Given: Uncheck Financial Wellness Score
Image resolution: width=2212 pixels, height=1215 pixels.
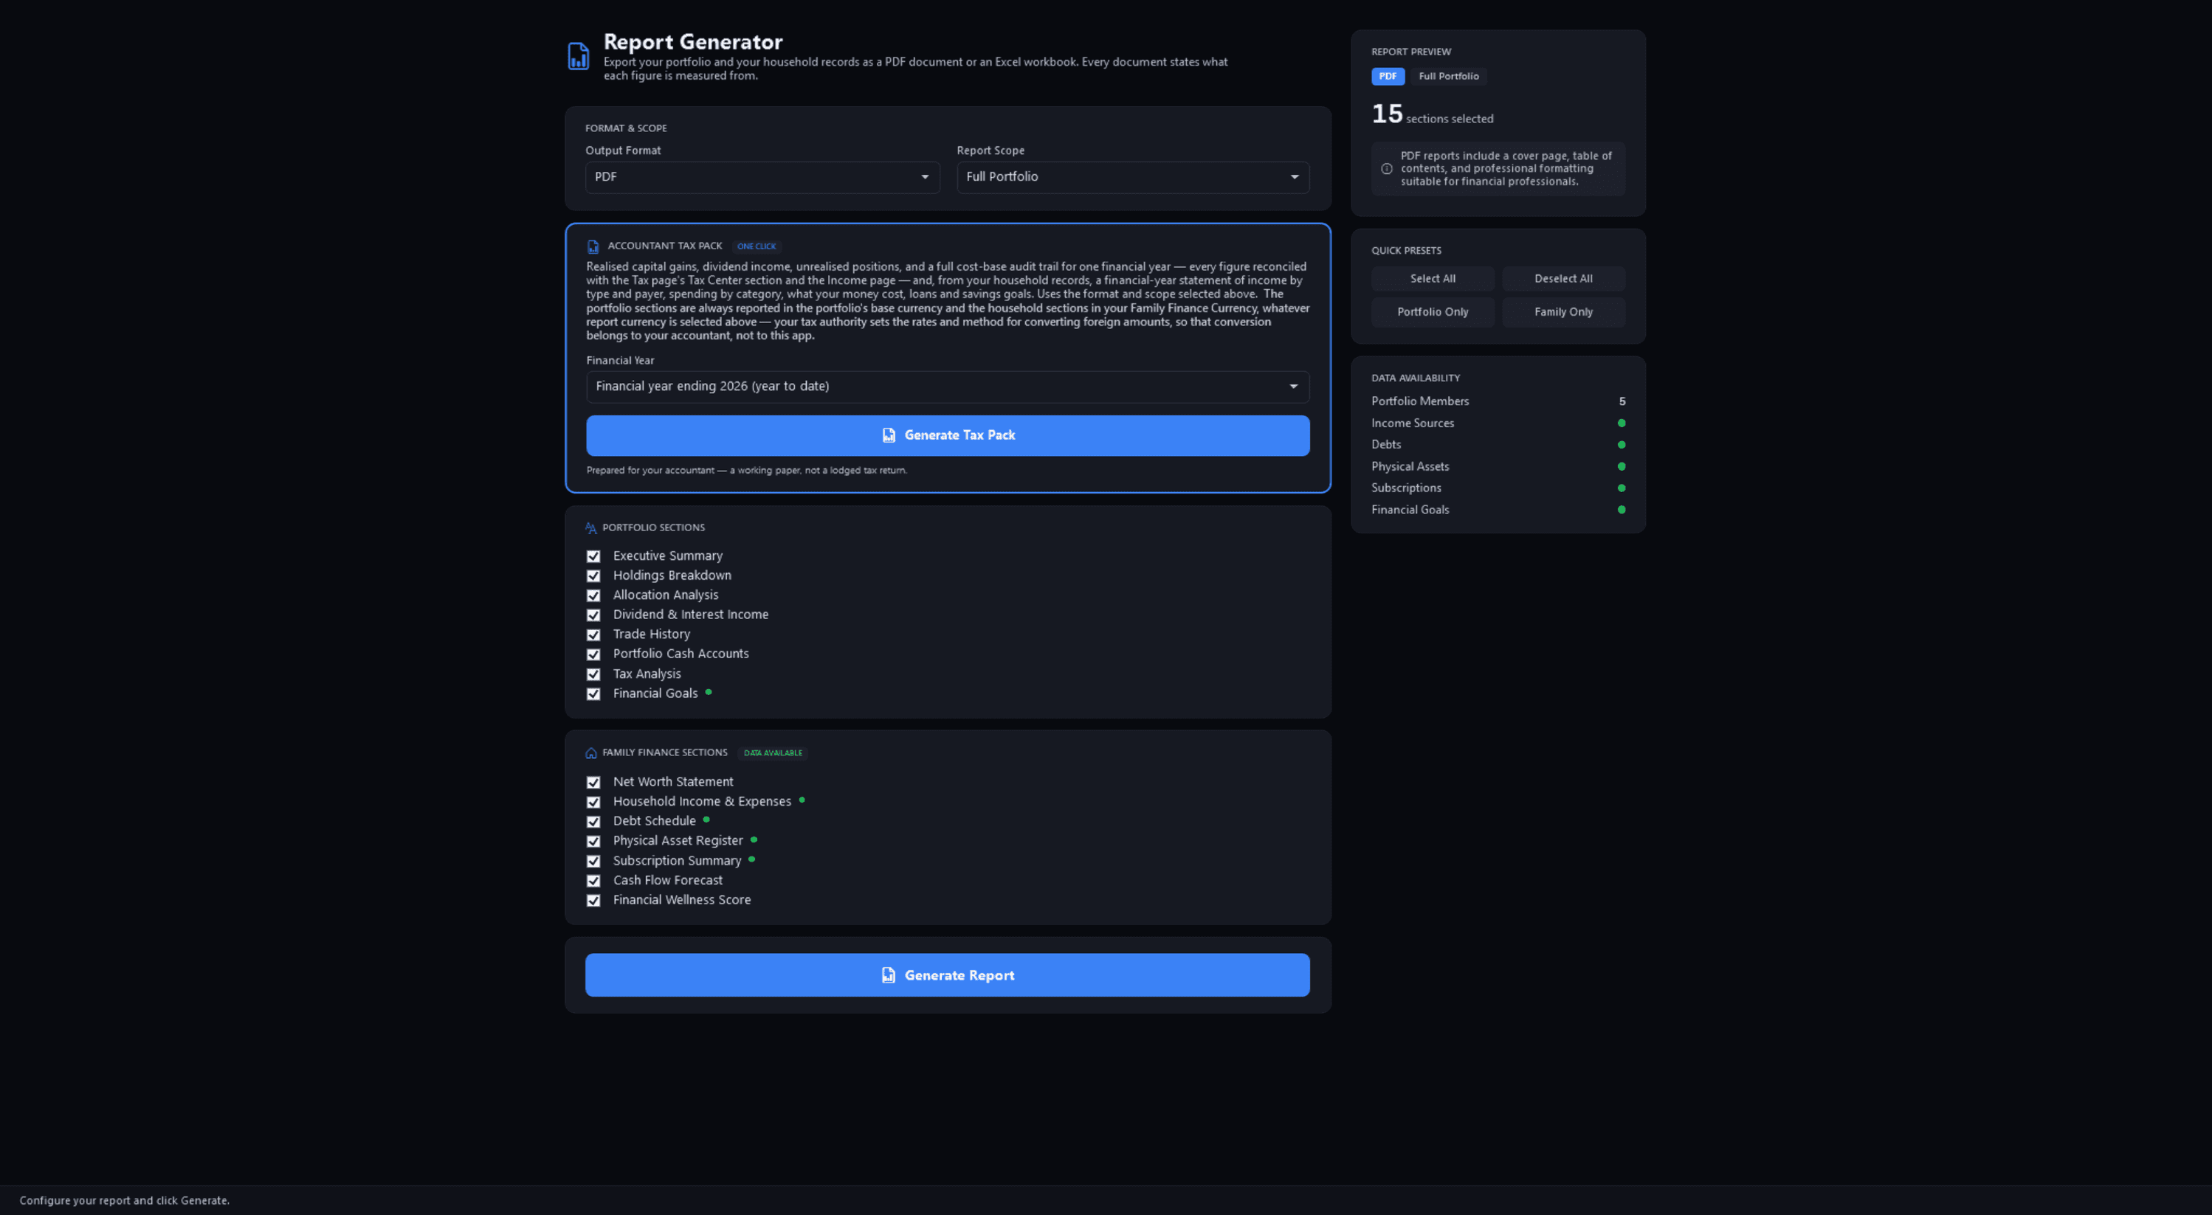Looking at the screenshot, I should (593, 901).
